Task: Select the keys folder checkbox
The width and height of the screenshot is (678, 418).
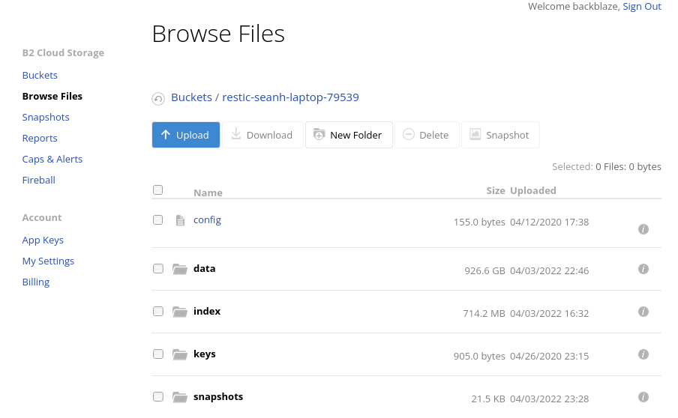Action: click(157, 354)
